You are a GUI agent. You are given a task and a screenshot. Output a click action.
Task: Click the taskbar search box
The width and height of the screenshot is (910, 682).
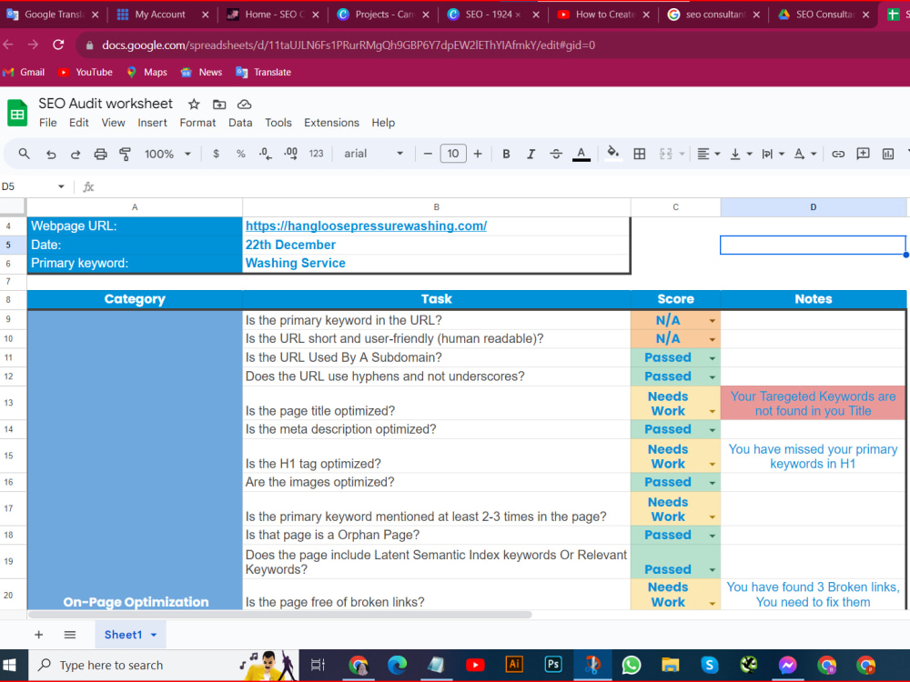pyautogui.click(x=163, y=665)
